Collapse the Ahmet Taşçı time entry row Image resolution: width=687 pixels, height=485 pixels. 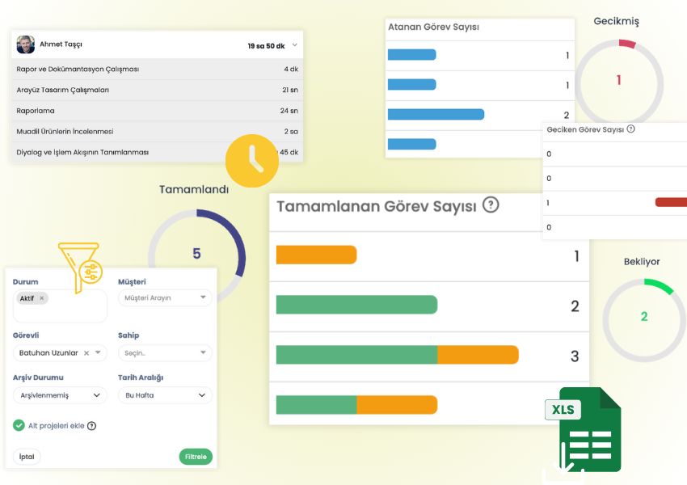[295, 45]
